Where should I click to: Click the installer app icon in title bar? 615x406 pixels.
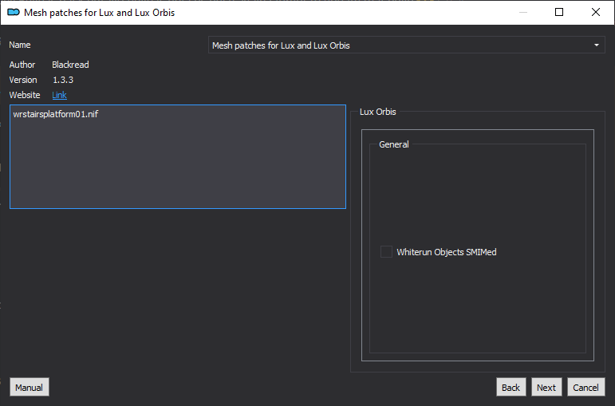[x=14, y=13]
